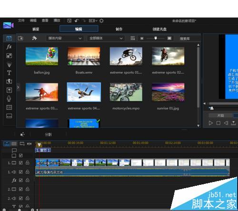Play the preview

tap(210, 123)
